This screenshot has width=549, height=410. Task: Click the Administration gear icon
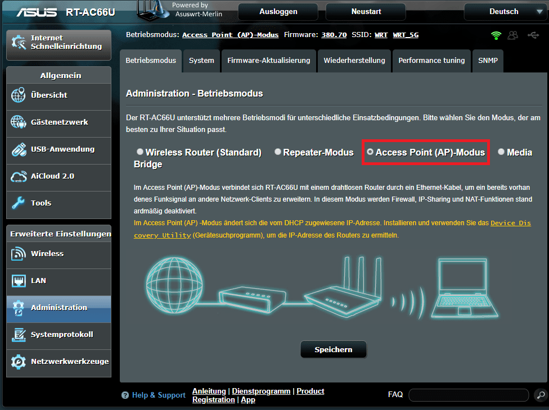(19, 308)
